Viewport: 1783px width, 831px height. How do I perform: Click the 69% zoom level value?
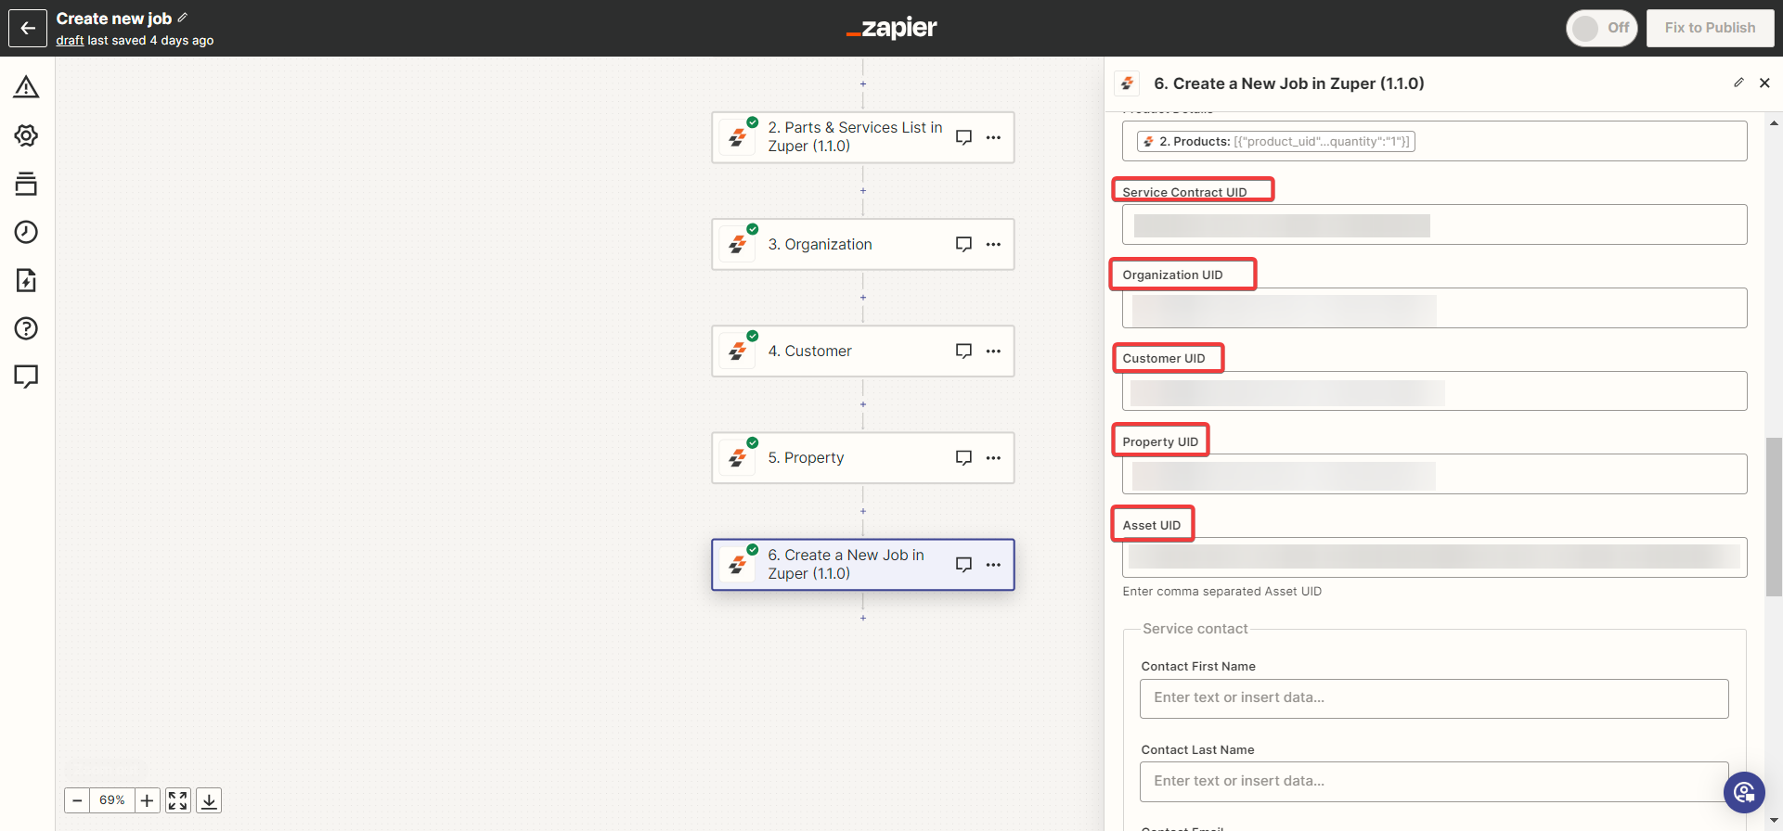(x=112, y=800)
